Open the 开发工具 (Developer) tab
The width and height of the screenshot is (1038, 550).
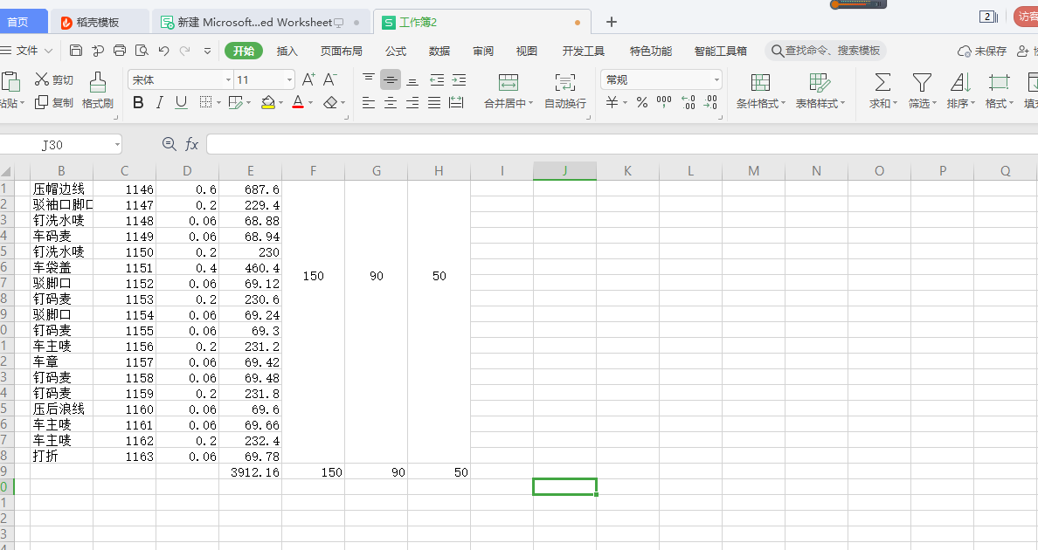tap(583, 51)
